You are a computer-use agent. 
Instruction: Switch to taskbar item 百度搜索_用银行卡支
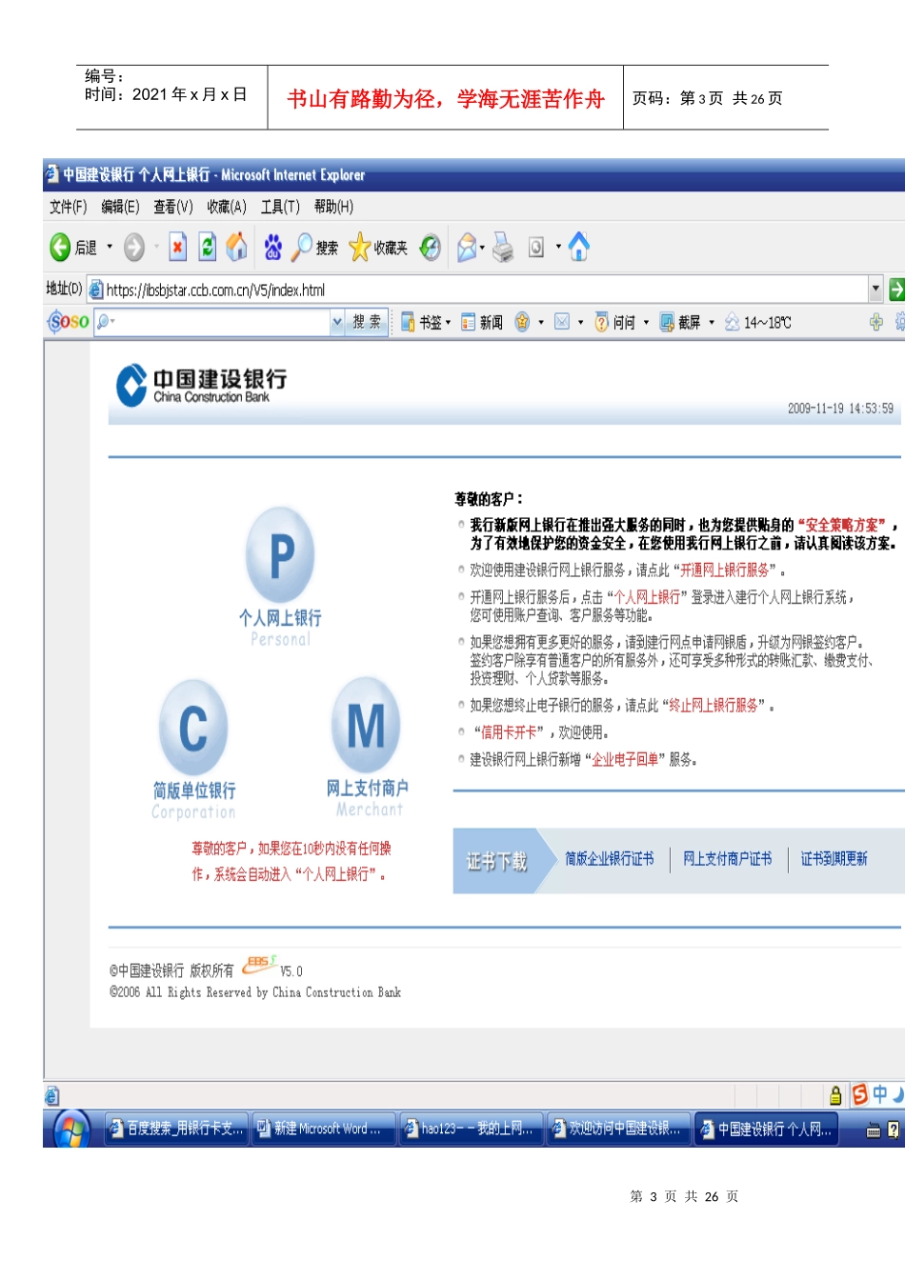(176, 1130)
